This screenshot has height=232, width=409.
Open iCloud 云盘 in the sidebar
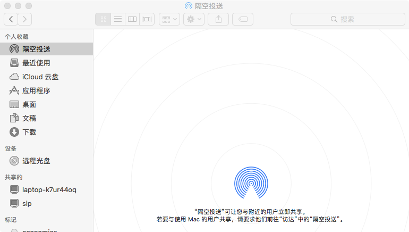tap(40, 77)
